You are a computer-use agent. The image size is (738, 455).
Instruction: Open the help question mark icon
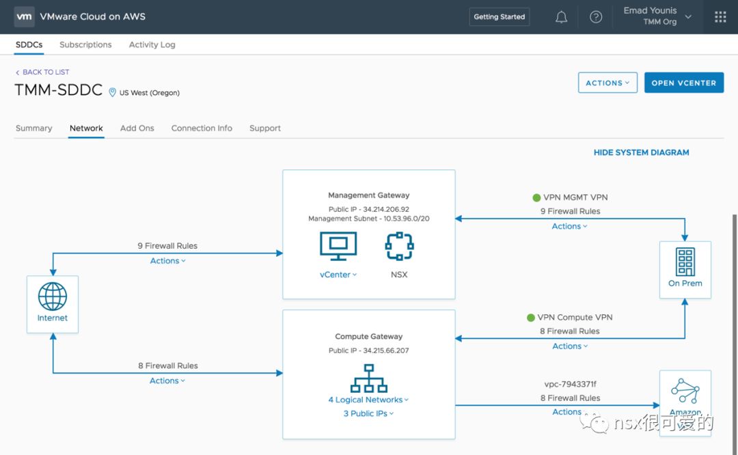coord(596,17)
